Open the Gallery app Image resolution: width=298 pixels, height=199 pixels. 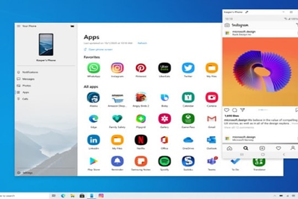click(164, 119)
